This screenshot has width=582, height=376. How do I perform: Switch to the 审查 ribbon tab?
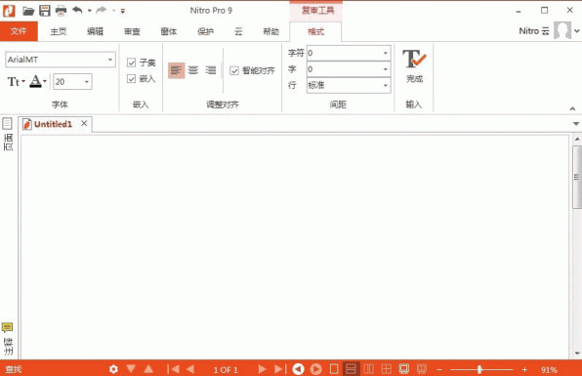(x=132, y=31)
